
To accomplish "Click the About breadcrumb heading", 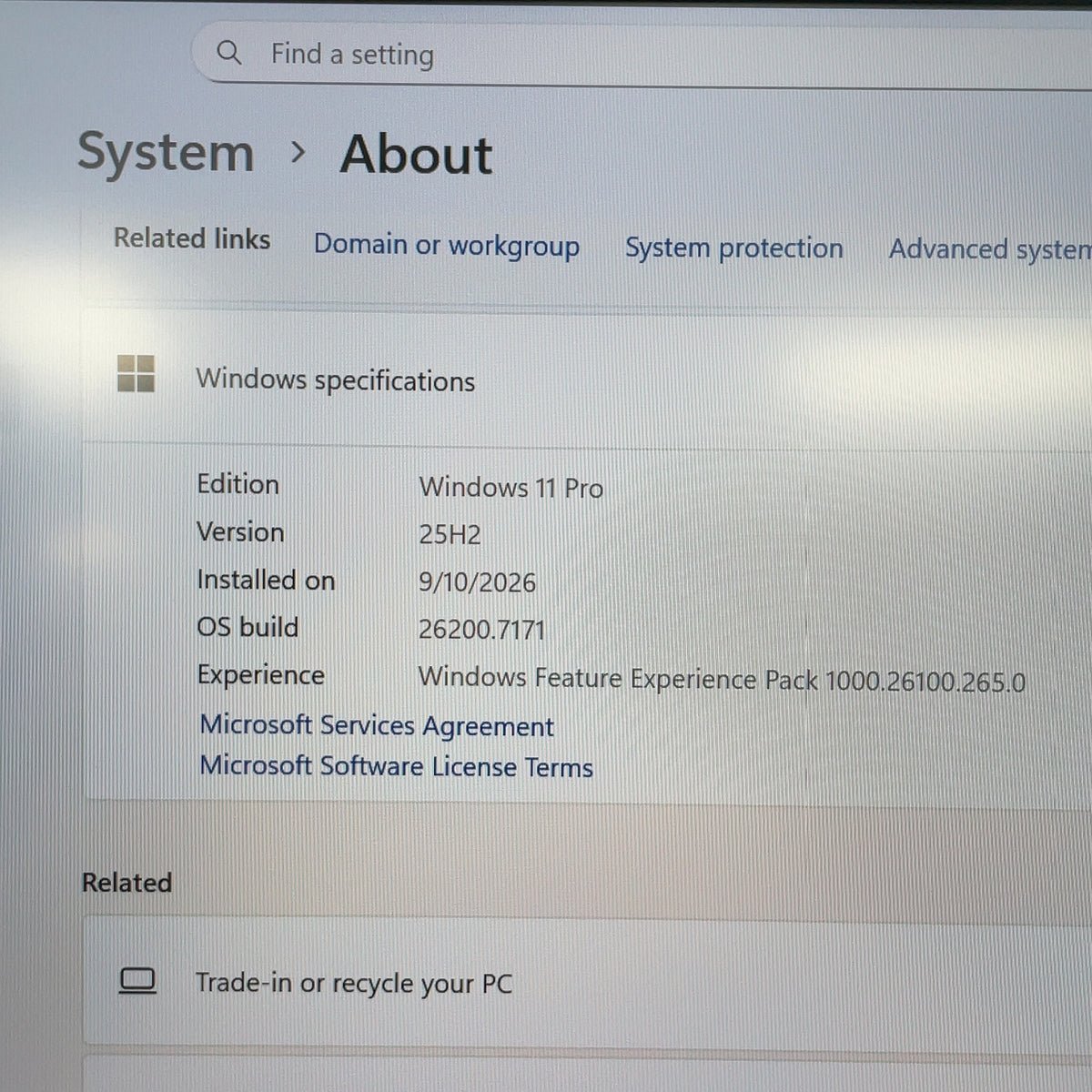I will click(x=416, y=155).
